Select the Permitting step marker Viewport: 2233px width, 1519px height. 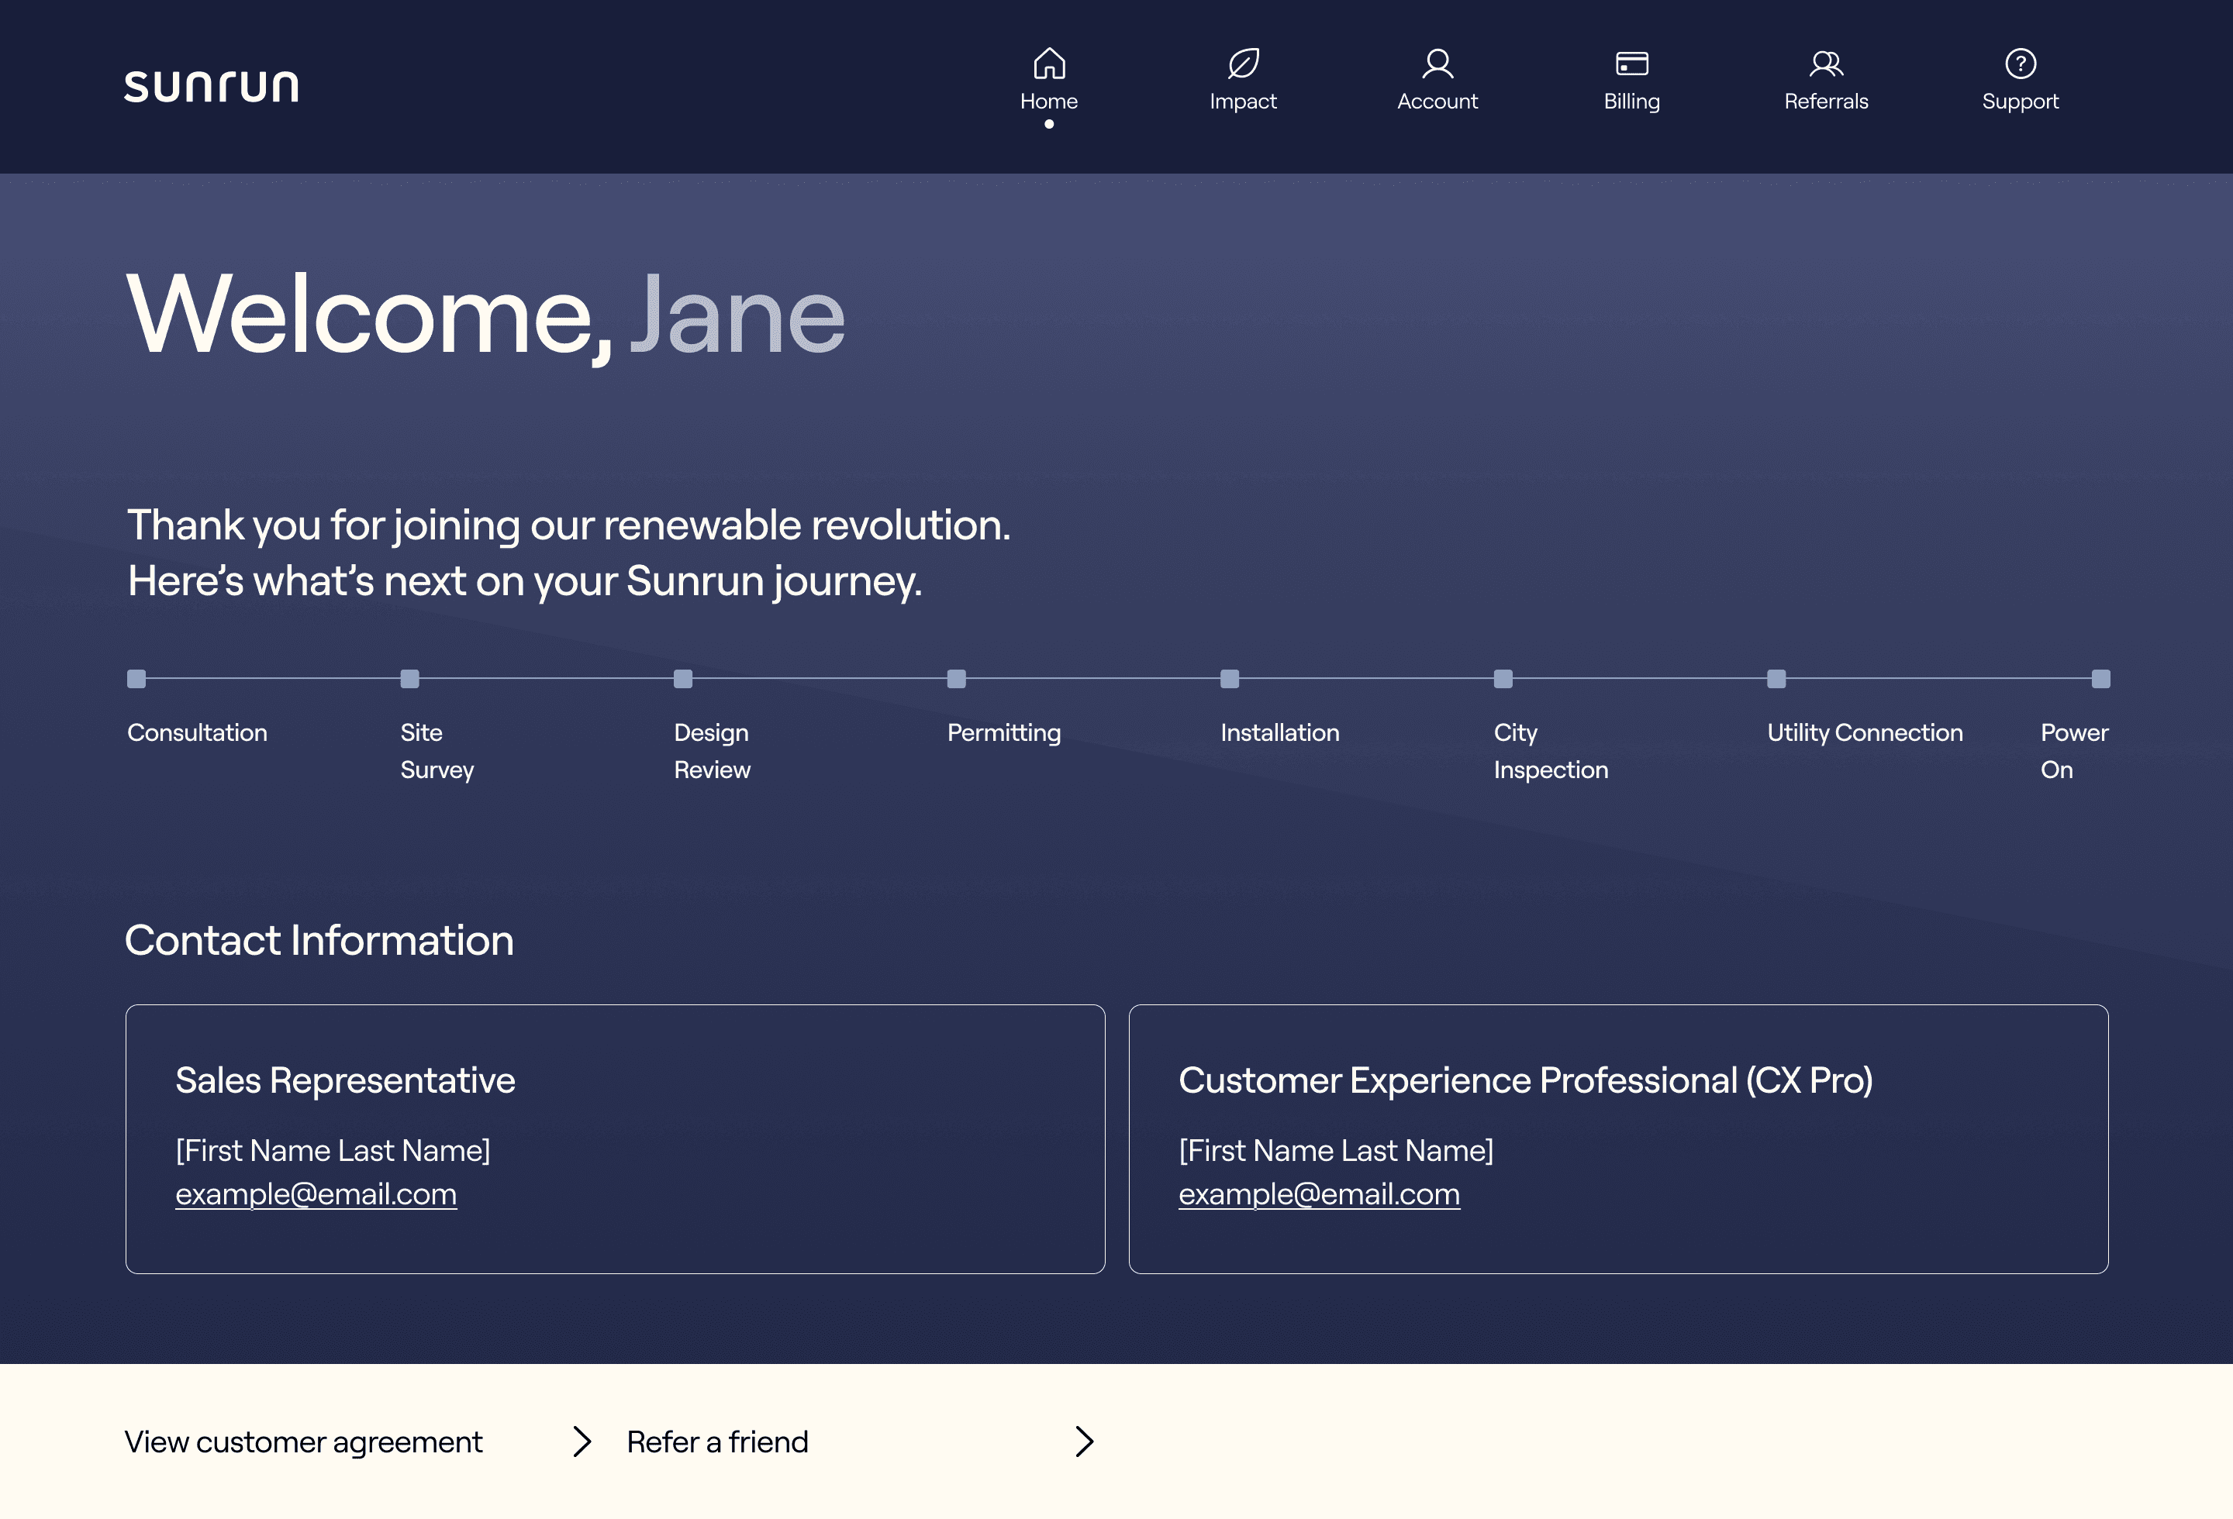pyautogui.click(x=956, y=679)
